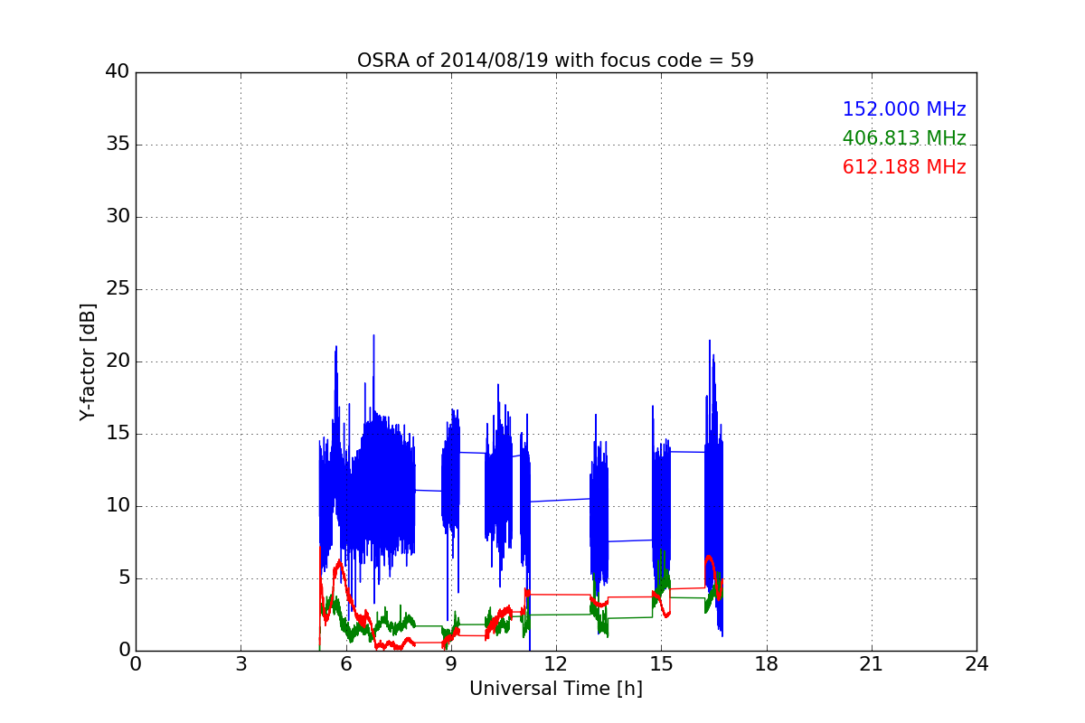Click the 'Y-factor [dB]' axis label

pyautogui.click(x=88, y=361)
